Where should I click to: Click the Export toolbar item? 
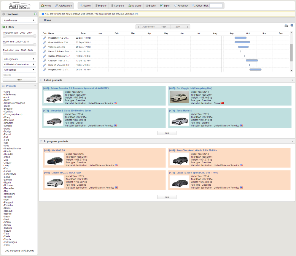[165, 6]
